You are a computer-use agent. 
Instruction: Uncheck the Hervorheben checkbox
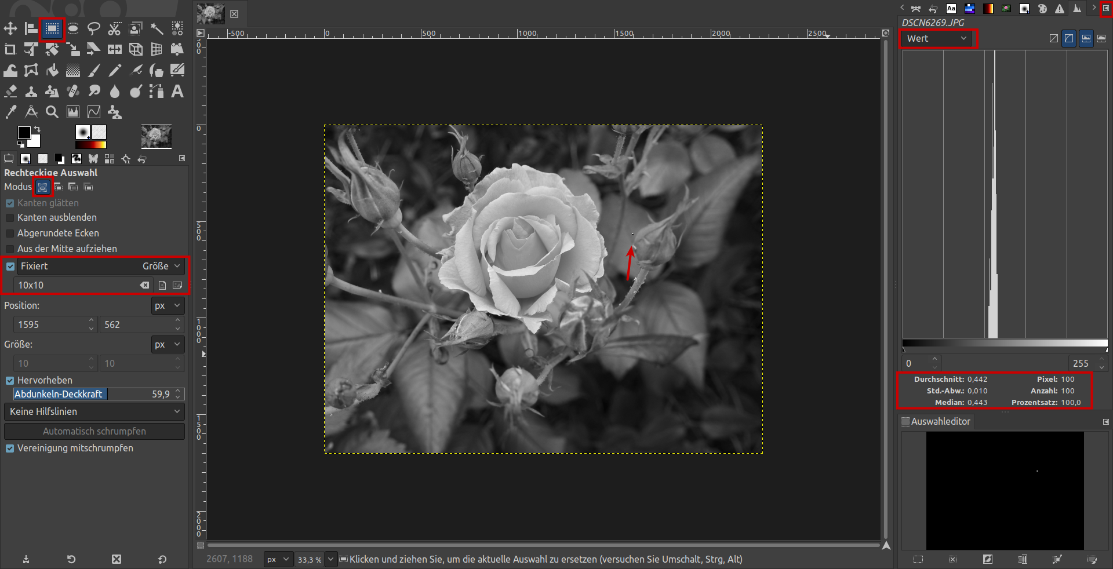(10, 381)
